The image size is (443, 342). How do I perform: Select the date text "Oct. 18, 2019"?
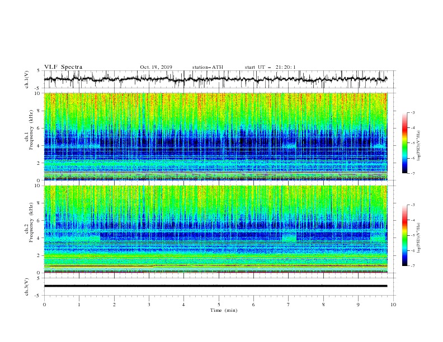(x=156, y=67)
